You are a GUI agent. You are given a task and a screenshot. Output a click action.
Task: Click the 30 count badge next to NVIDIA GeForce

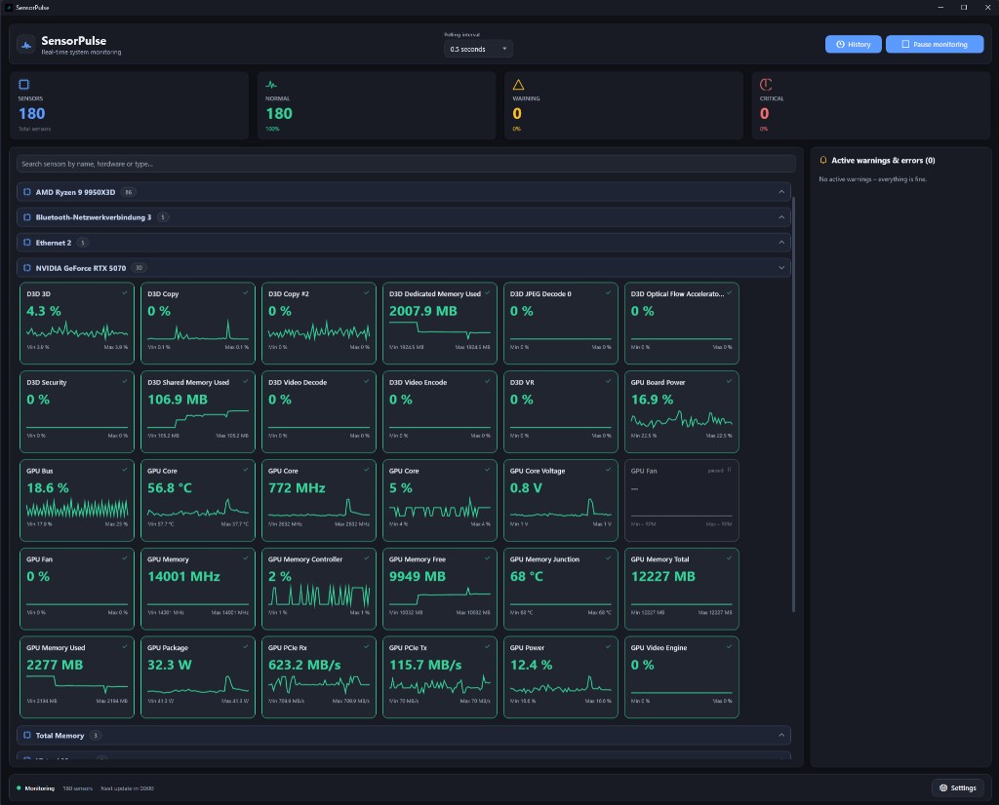[139, 268]
